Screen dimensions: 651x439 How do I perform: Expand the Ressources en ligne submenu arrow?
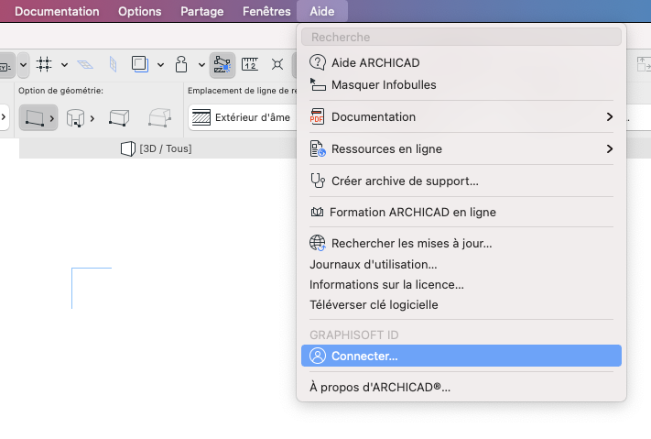coord(610,148)
